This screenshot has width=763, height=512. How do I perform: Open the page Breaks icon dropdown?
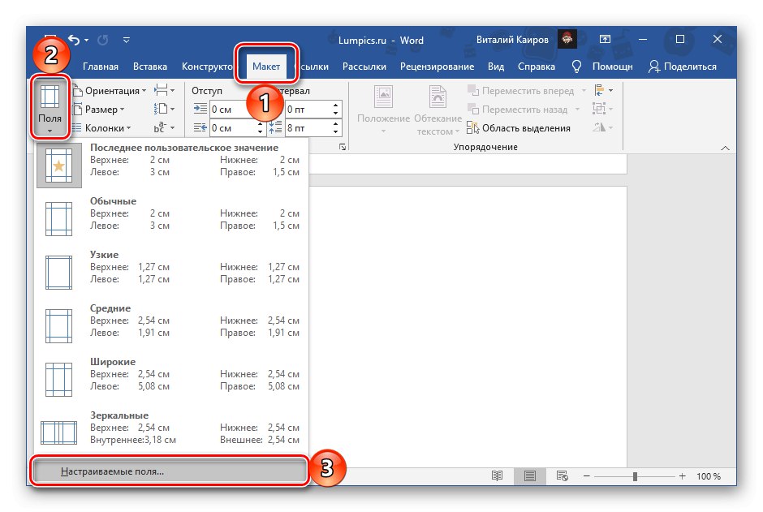tap(164, 90)
